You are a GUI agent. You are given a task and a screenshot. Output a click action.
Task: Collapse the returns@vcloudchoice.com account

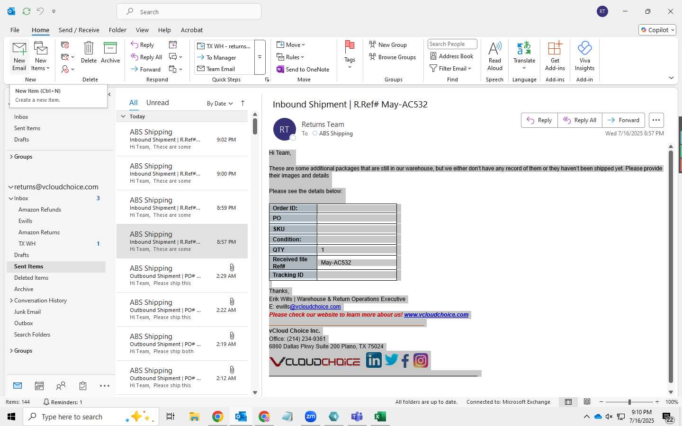(10, 187)
